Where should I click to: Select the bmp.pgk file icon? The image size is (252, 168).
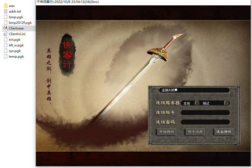point(6,17)
